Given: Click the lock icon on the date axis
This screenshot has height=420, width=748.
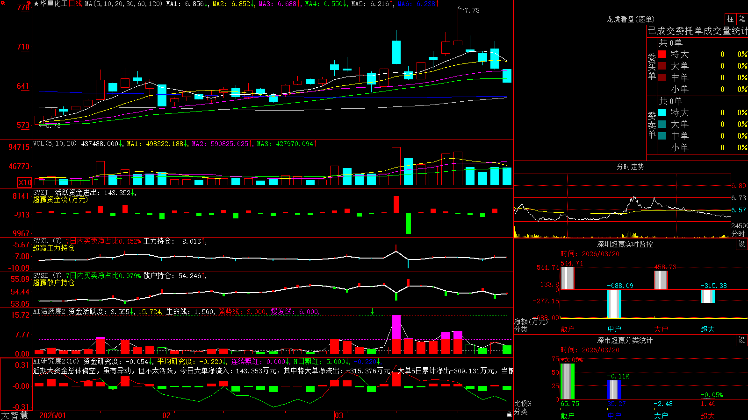Looking at the screenshot, I should pyautogui.click(x=510, y=414).
